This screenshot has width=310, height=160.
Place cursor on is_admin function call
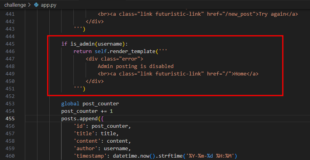(81, 44)
